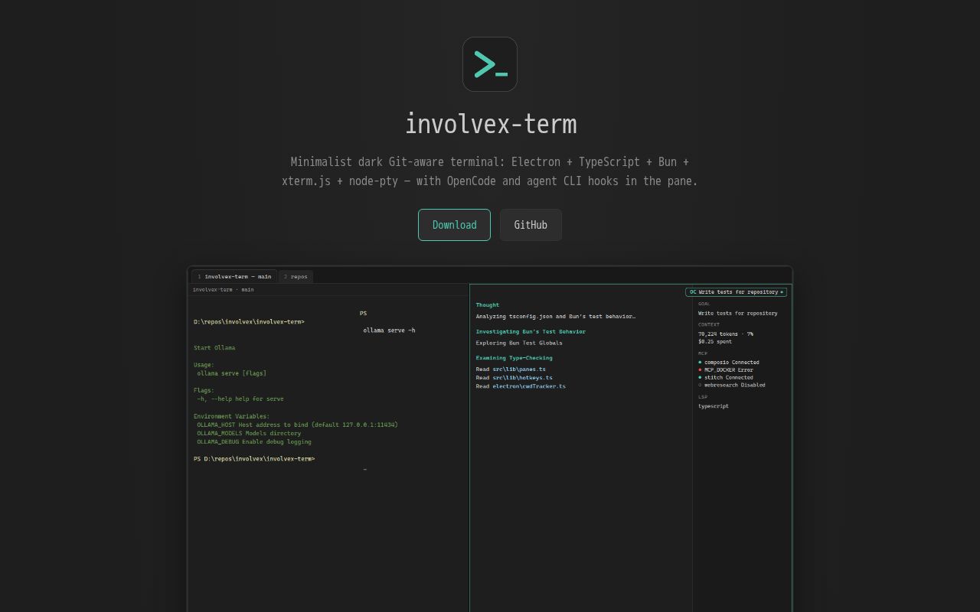Click the "Start Ollama" output line
The width and height of the screenshot is (980, 612).
pyautogui.click(x=214, y=348)
